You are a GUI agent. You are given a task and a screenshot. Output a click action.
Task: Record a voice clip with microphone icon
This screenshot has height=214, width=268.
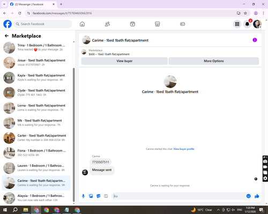pos(83,196)
